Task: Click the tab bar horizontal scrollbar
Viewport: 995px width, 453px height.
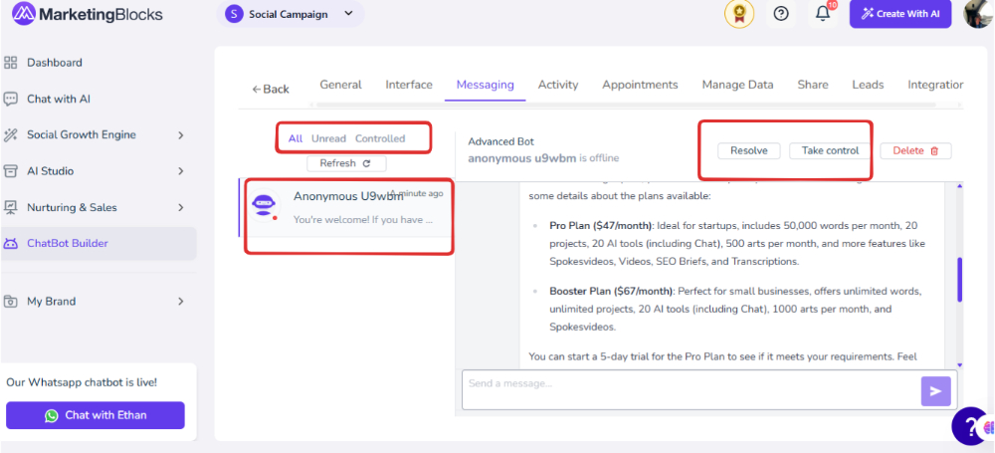Action: [625, 105]
